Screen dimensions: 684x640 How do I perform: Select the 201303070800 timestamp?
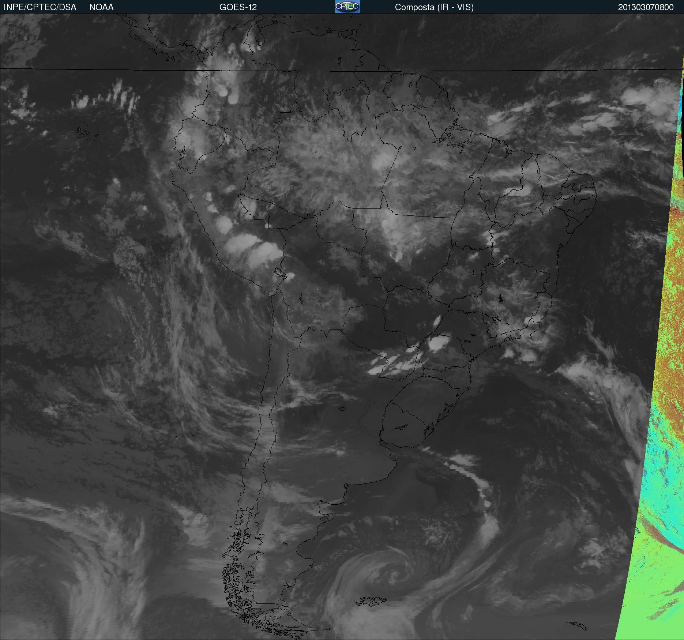point(646,7)
